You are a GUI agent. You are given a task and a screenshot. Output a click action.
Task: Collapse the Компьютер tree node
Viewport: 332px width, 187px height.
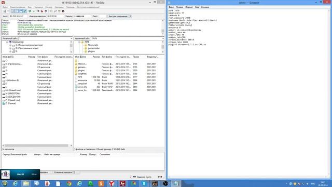coord(7,42)
